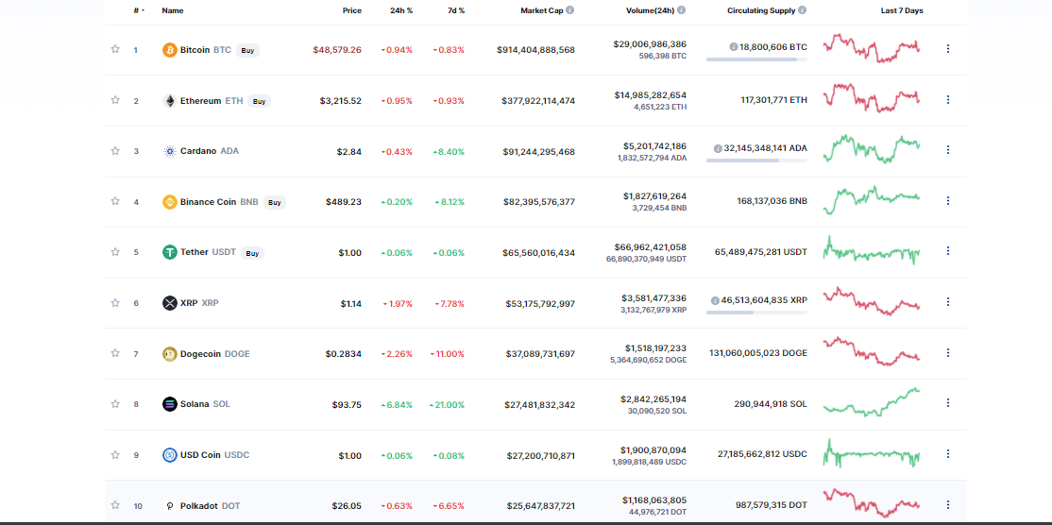Toggle the Cardano watchlist star
Screen dimensions: 1052x525
coord(115,150)
